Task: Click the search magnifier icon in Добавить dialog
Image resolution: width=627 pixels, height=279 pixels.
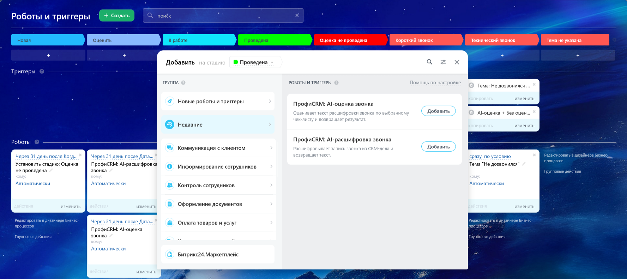Action: coord(429,62)
